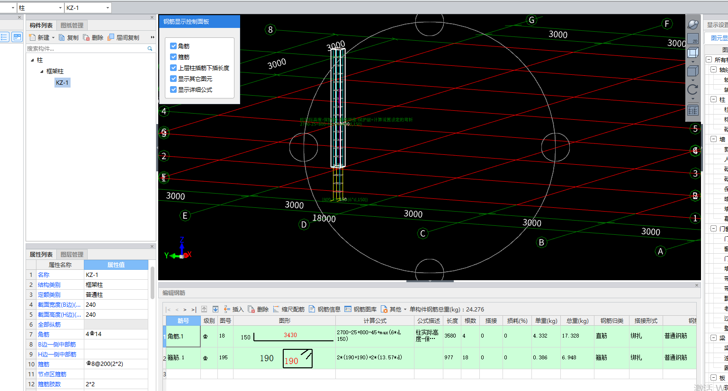Click the 计算公式 column header
Image resolution: width=728 pixels, height=391 pixels.
pyautogui.click(x=375, y=321)
